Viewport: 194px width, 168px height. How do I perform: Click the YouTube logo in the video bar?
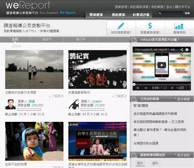180,88
